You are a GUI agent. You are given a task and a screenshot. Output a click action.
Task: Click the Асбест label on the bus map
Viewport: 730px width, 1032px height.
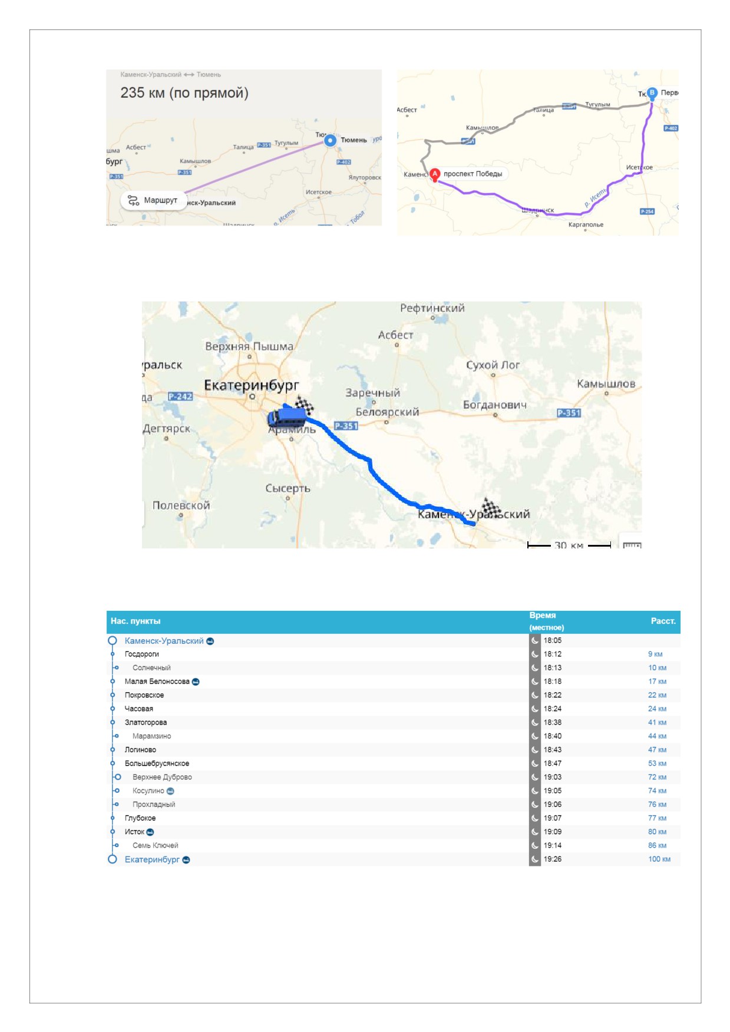(x=396, y=335)
